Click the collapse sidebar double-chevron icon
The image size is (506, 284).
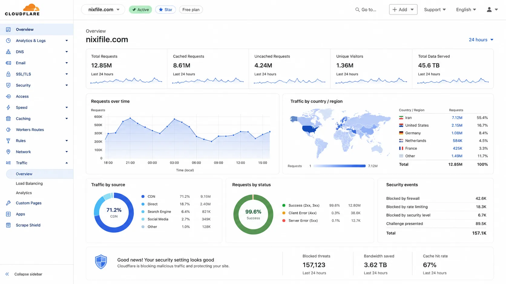[7, 274]
